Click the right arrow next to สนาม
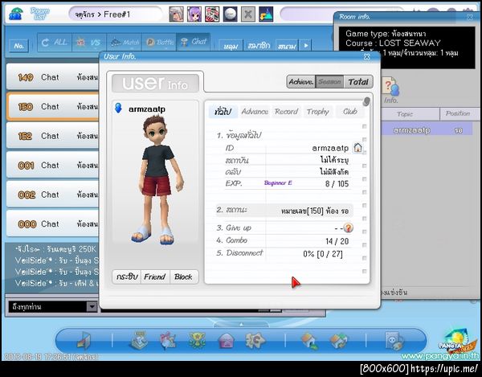This screenshot has width=482, height=377. 306,46
